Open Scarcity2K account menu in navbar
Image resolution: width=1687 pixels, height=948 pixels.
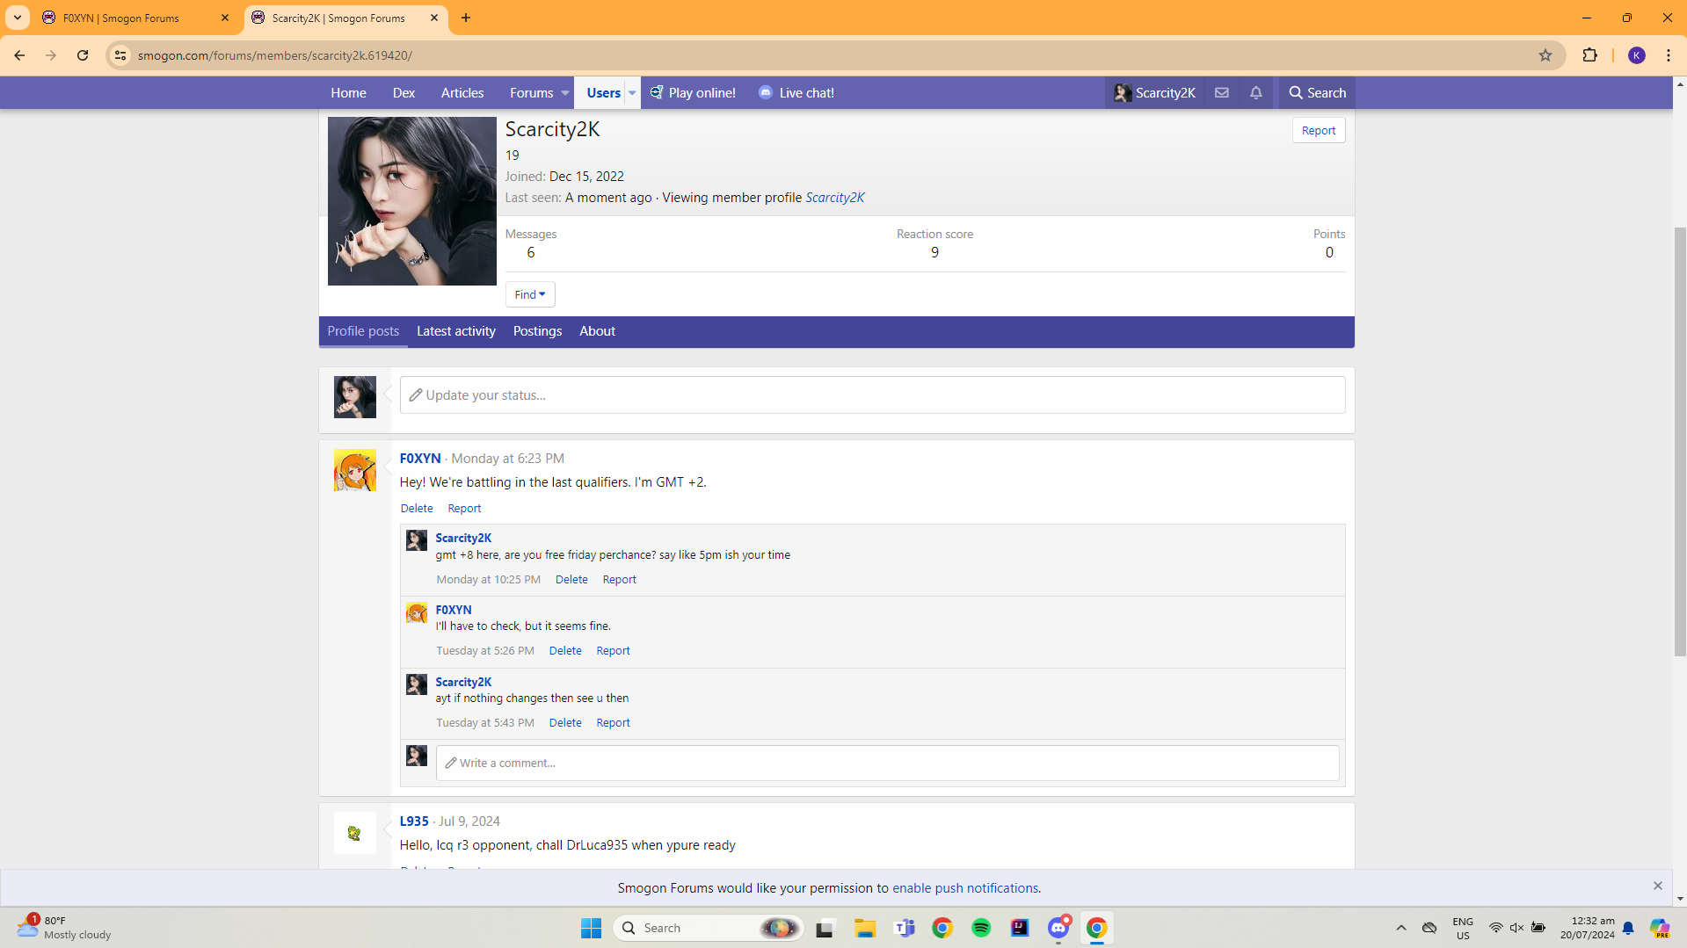point(1154,92)
